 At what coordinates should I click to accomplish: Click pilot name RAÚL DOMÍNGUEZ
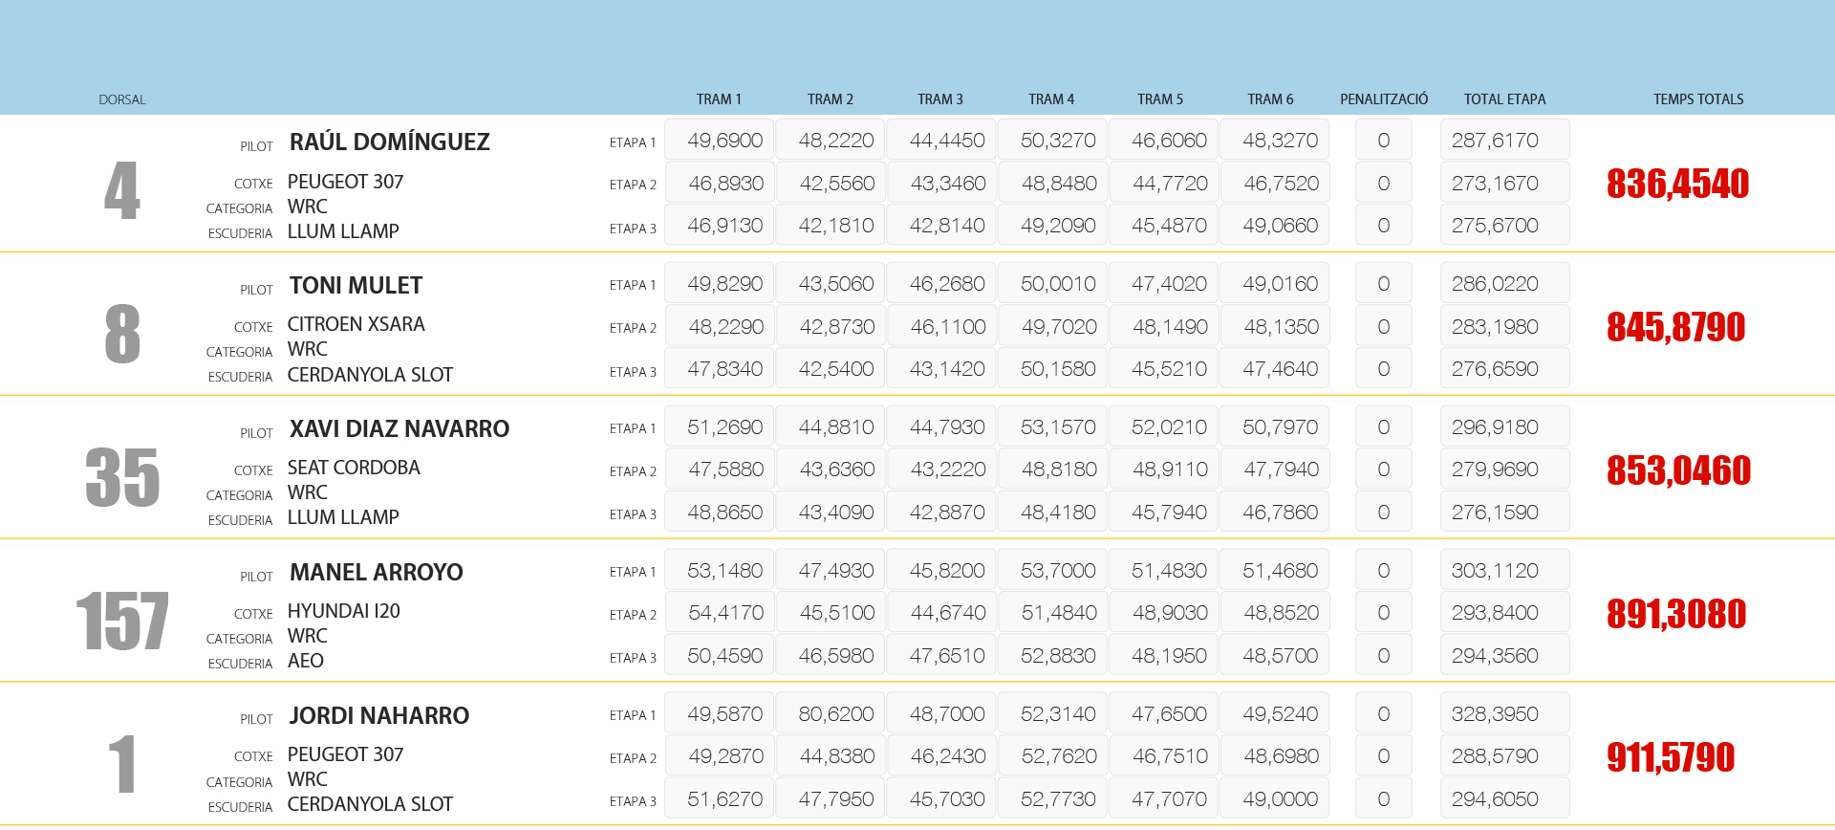pos(389,142)
